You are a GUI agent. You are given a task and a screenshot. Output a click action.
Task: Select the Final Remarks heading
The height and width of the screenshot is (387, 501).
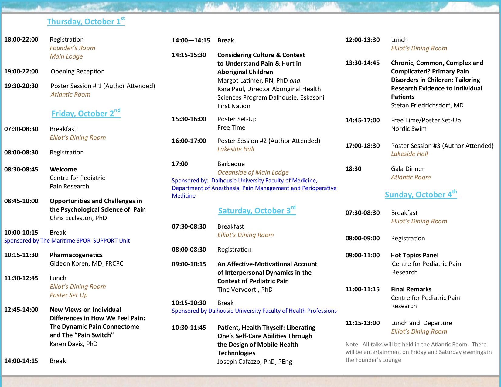point(411,289)
